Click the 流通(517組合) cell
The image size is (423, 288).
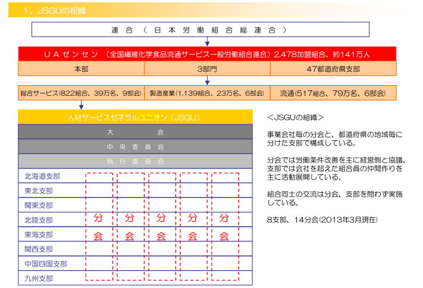[333, 93]
